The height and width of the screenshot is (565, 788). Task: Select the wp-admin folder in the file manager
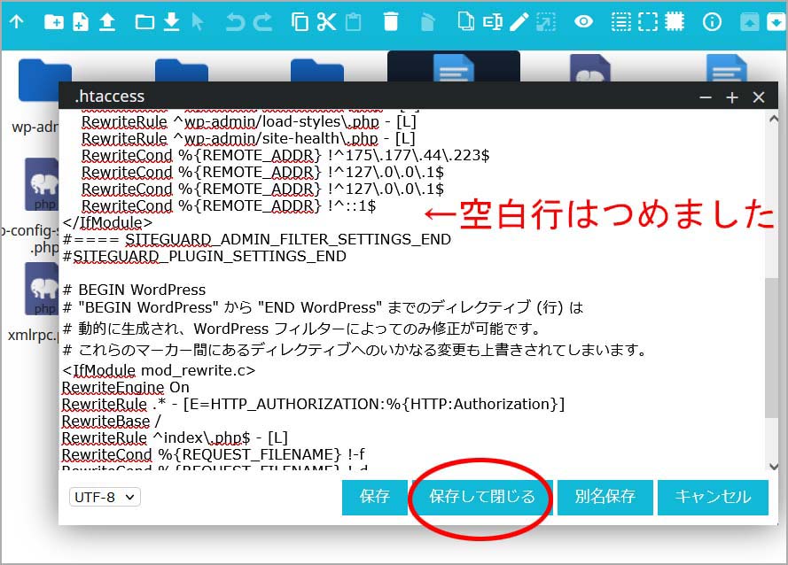tap(39, 81)
